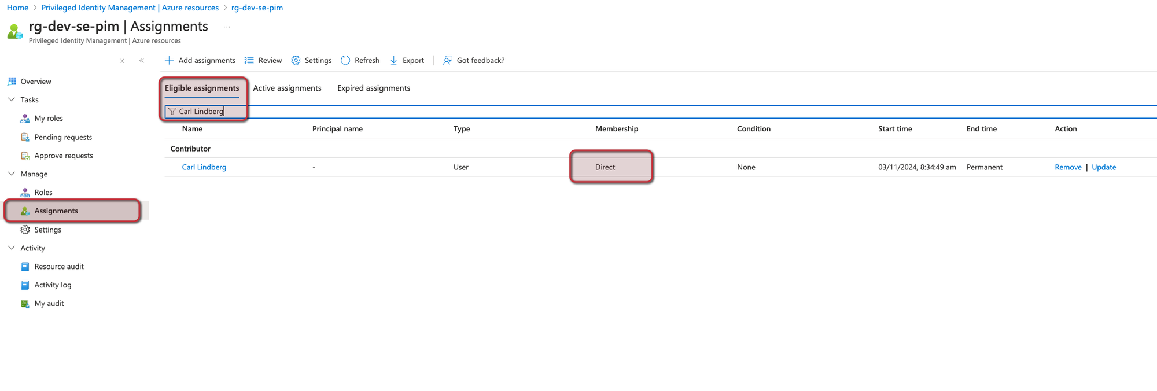Click the Assignments sidebar icon

click(25, 211)
